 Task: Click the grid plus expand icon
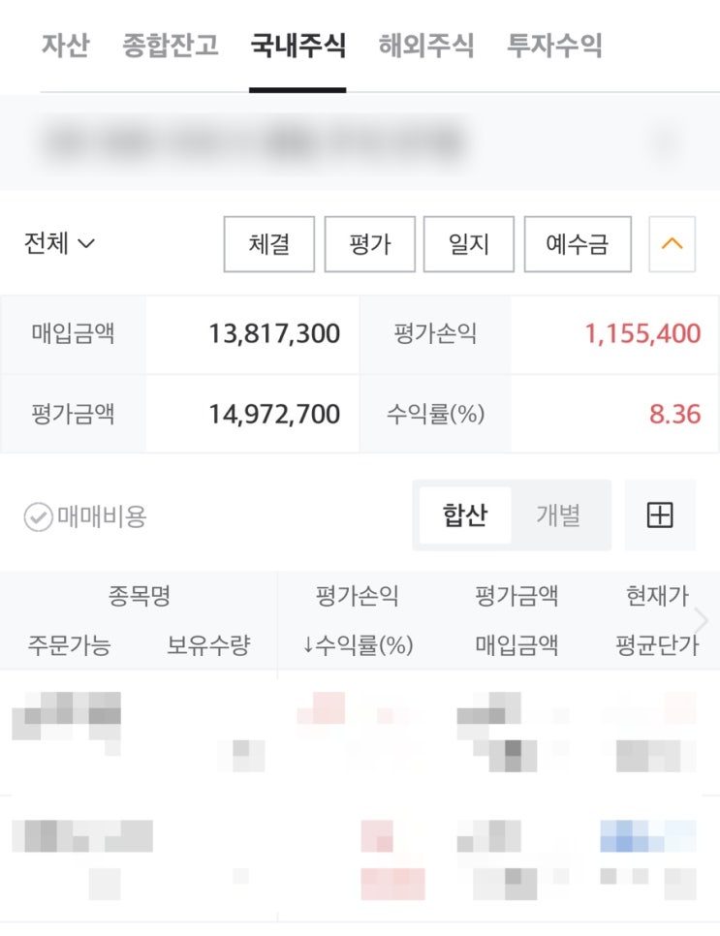tap(659, 515)
